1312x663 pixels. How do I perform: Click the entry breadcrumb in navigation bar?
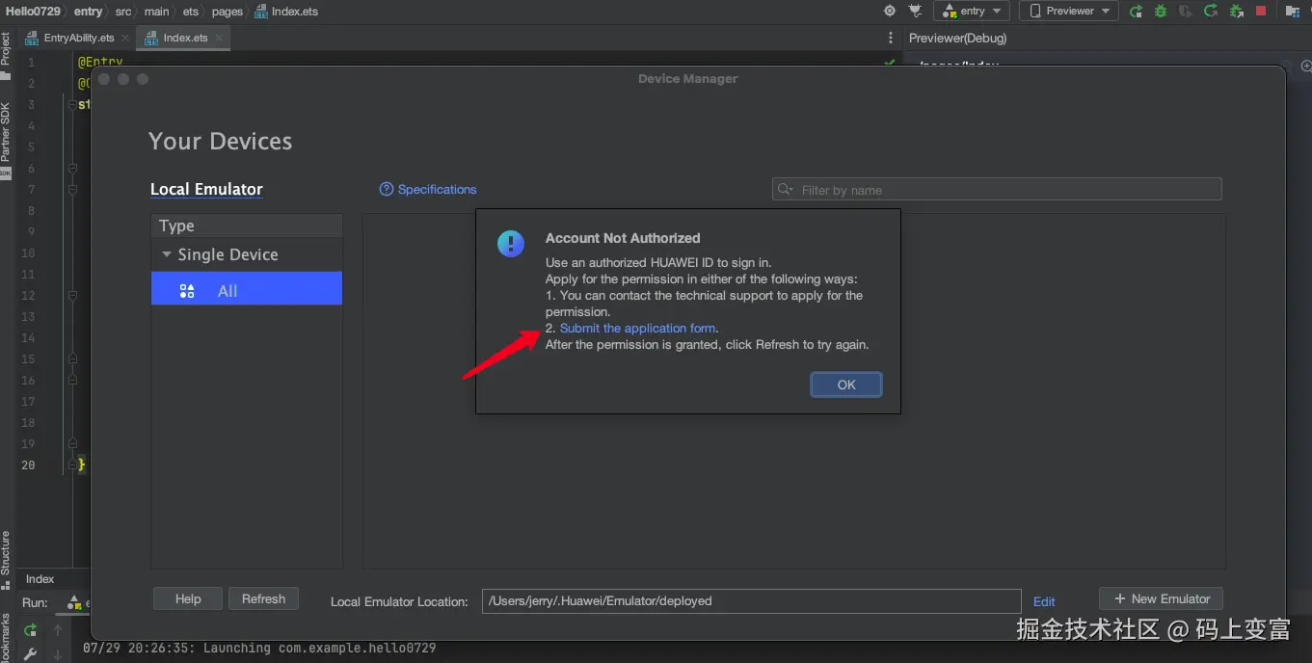(88, 12)
